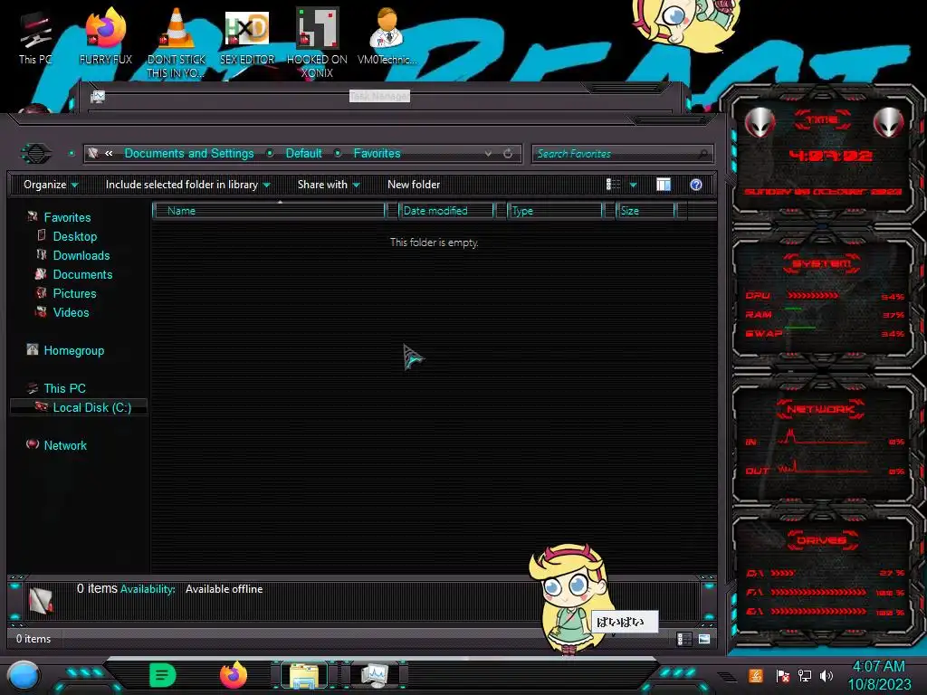The height and width of the screenshot is (695, 927).
Task: Select This PC in navigation pane
Action: [64, 388]
